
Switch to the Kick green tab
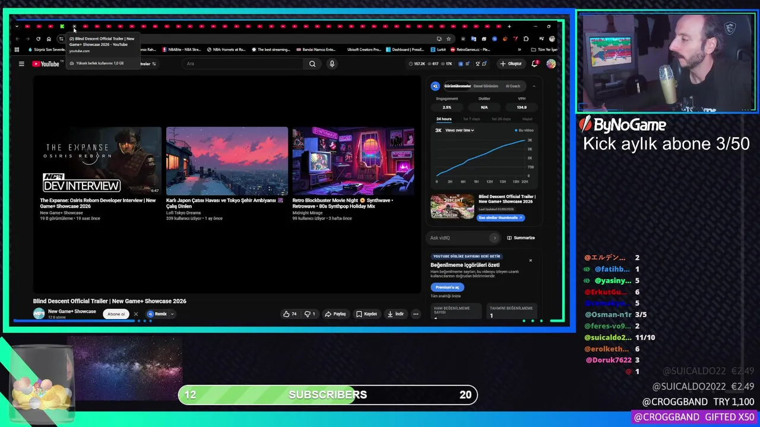point(62,26)
